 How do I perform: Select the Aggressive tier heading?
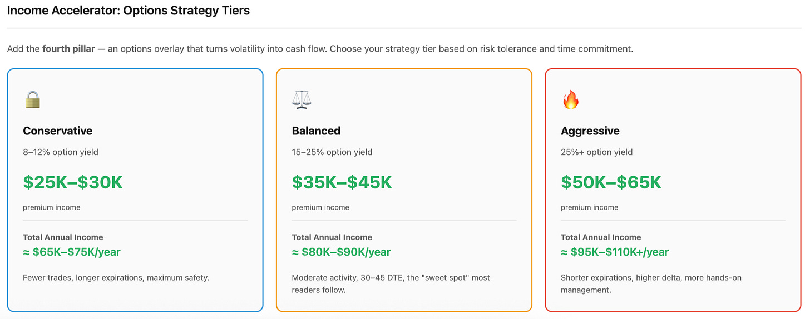tap(590, 131)
